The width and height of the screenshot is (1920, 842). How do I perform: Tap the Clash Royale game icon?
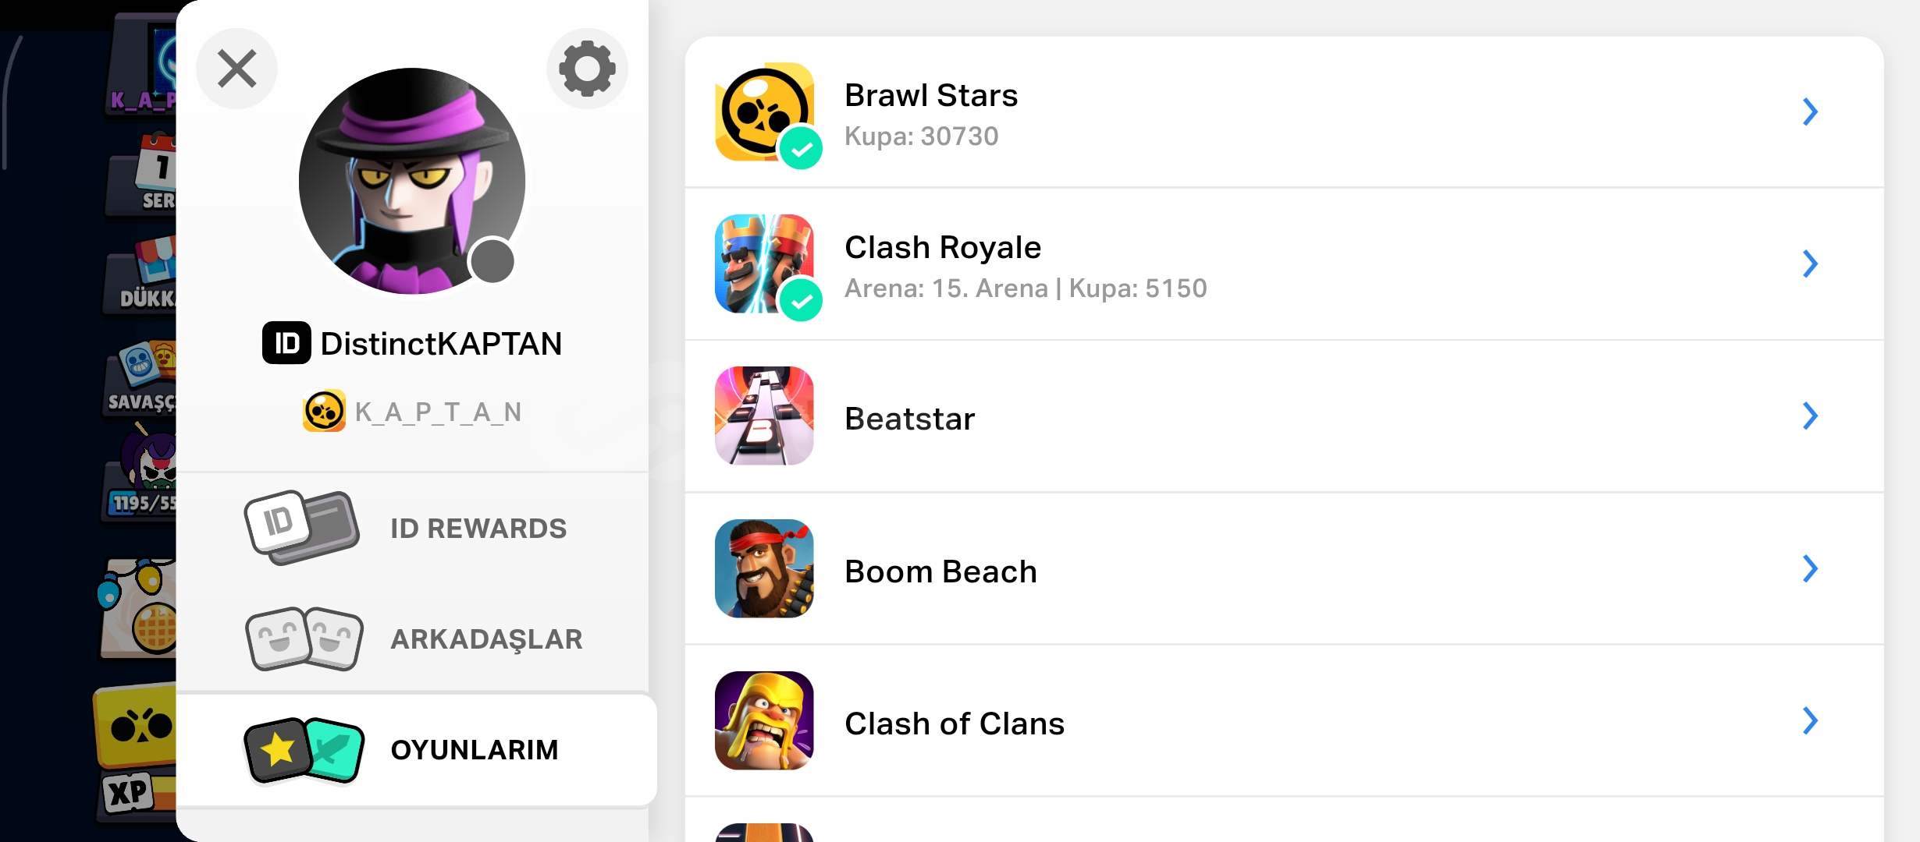(764, 264)
